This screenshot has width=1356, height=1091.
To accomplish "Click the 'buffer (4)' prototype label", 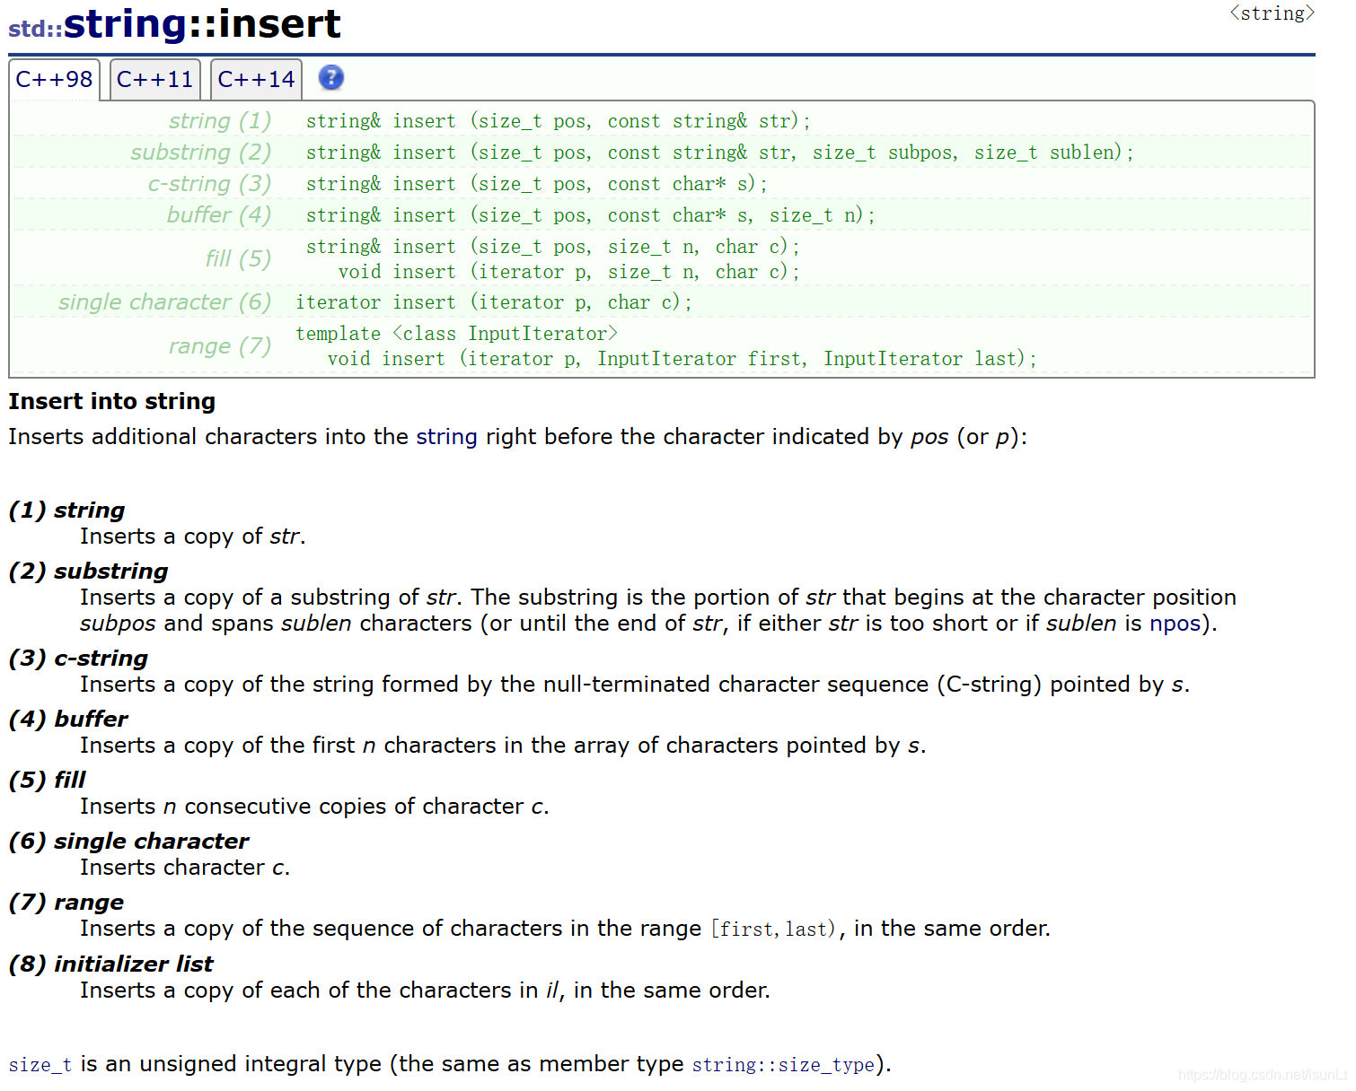I will pyautogui.click(x=219, y=215).
